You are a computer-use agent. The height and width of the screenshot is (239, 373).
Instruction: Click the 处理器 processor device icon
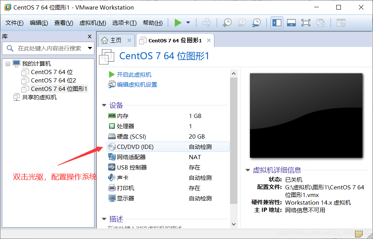112,126
